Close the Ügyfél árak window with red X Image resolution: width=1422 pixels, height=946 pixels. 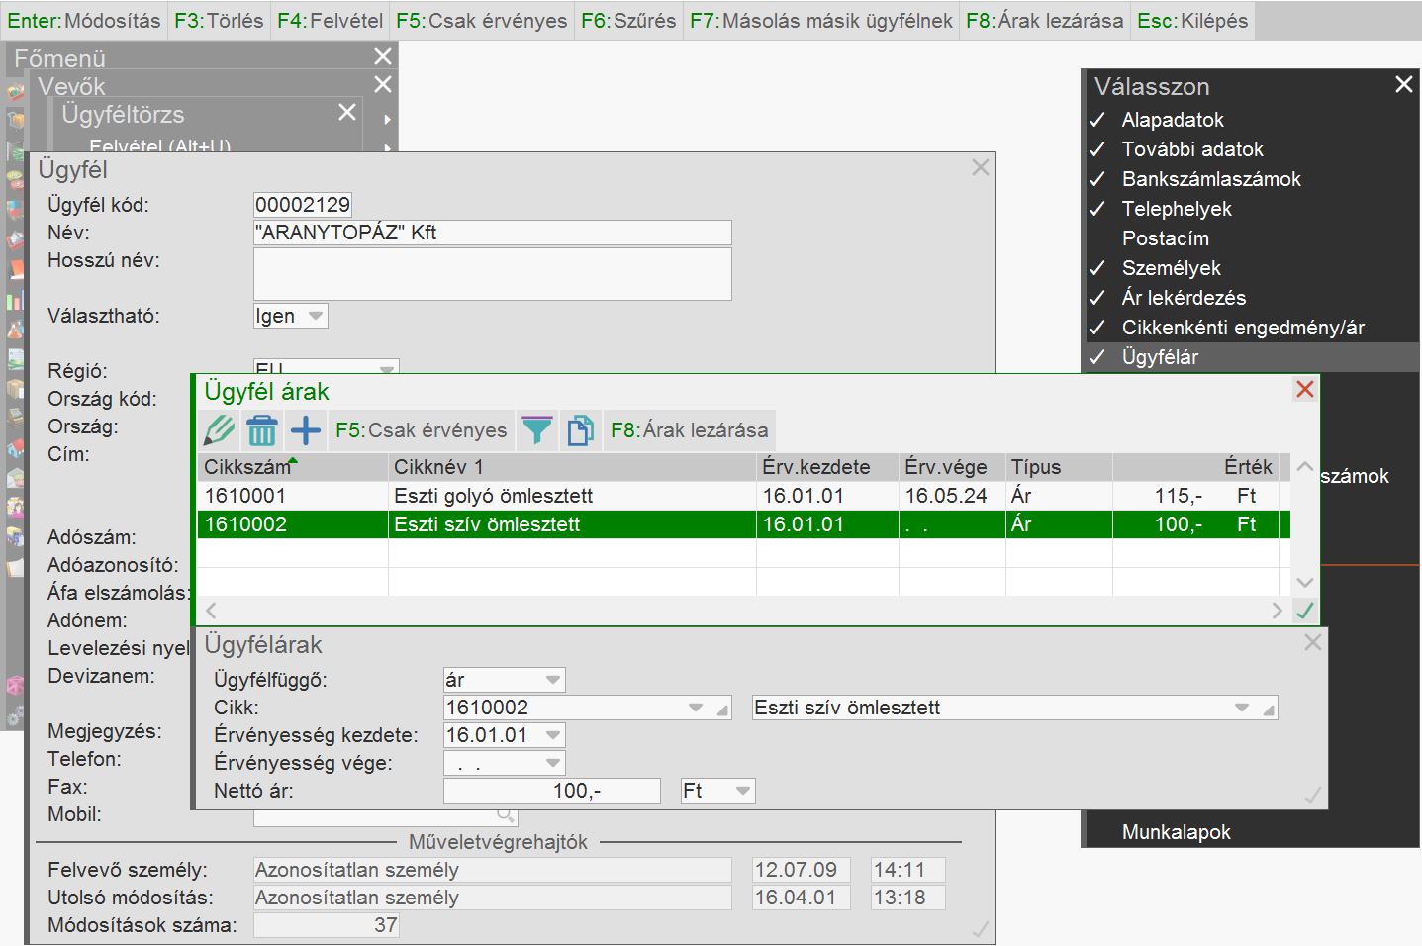point(1305,389)
